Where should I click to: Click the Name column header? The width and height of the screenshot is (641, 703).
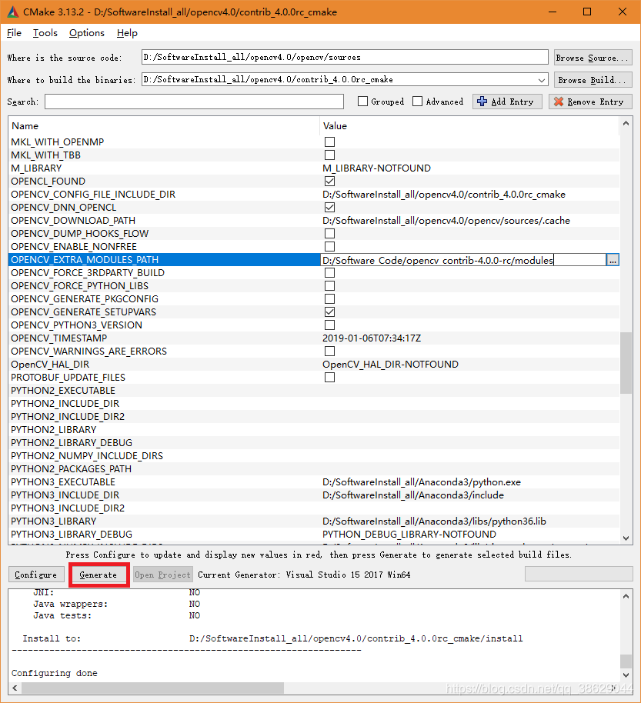pos(164,126)
